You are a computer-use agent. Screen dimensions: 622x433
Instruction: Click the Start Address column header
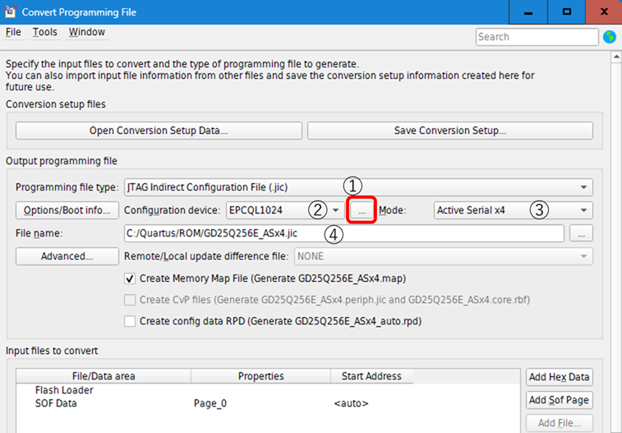[x=371, y=376]
